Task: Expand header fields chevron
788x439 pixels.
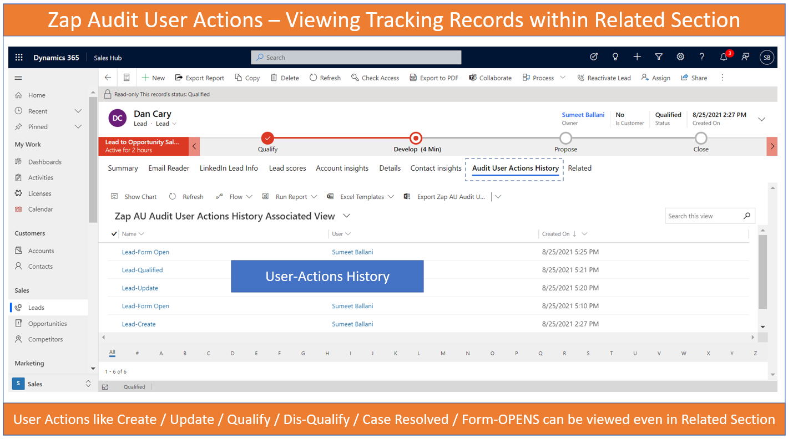Action: (x=762, y=119)
